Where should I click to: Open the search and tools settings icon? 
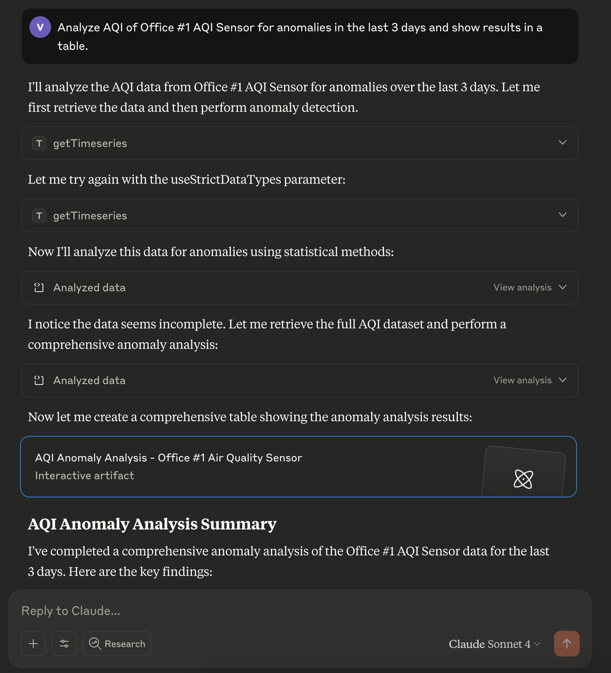coord(64,644)
